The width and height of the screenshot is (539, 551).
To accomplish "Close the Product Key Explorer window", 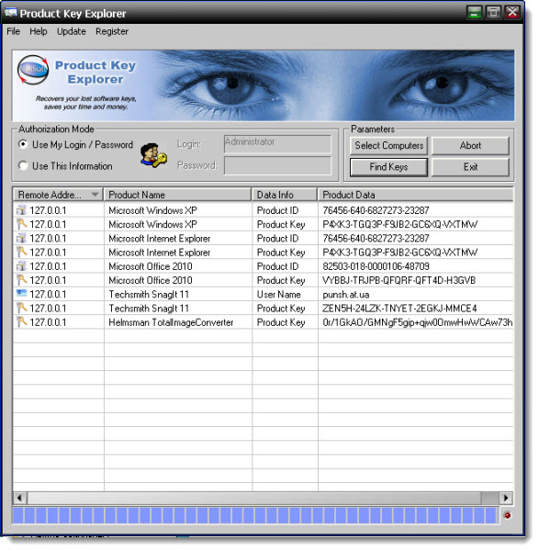I will pos(512,13).
